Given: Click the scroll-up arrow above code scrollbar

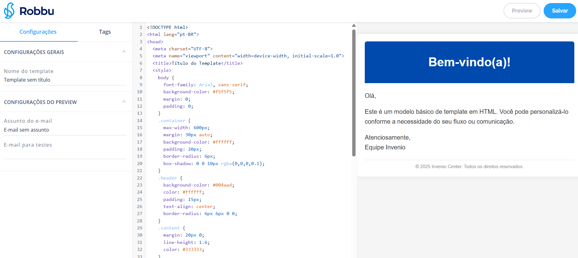Looking at the screenshot, I should [x=354, y=25].
